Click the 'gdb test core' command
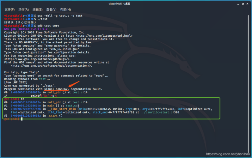This screenshot has height=158, width=252. [48, 26]
